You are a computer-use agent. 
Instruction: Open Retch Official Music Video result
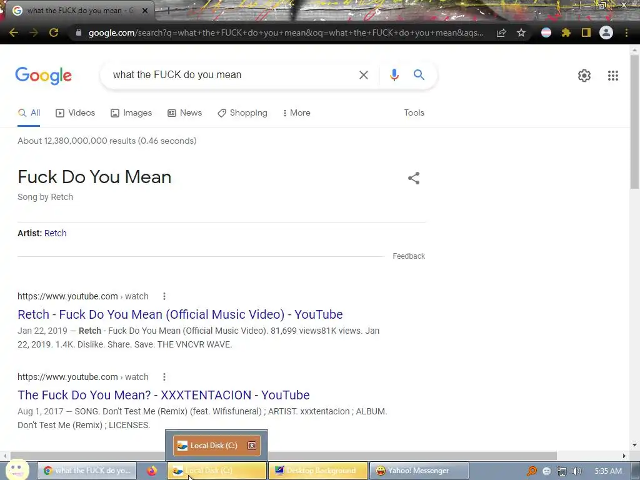[x=180, y=315]
